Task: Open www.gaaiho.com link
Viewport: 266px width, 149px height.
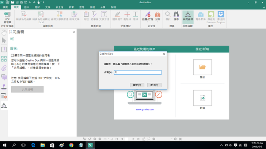Action: point(145,109)
